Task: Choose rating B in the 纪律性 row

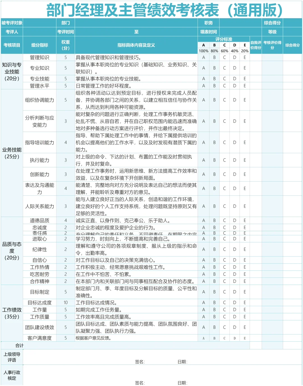Action: 214,249
